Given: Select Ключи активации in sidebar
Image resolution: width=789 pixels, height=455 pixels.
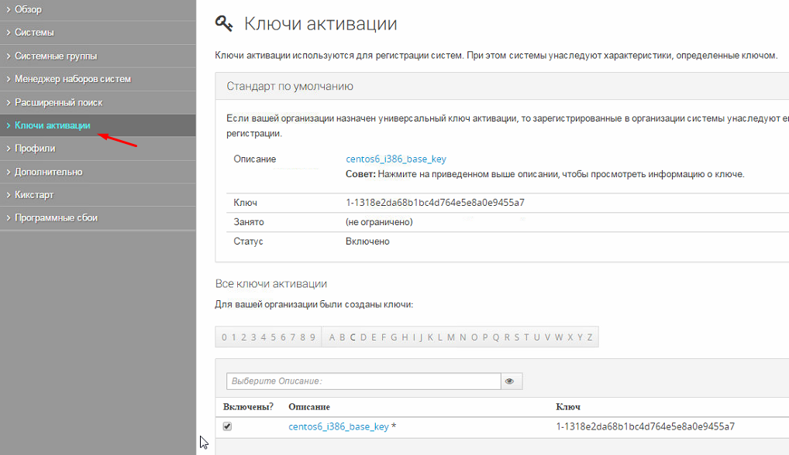Looking at the screenshot, I should point(53,125).
